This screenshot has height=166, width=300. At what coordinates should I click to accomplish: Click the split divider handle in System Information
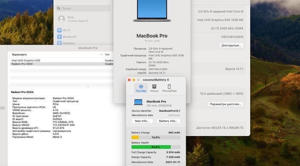(x=88, y=87)
